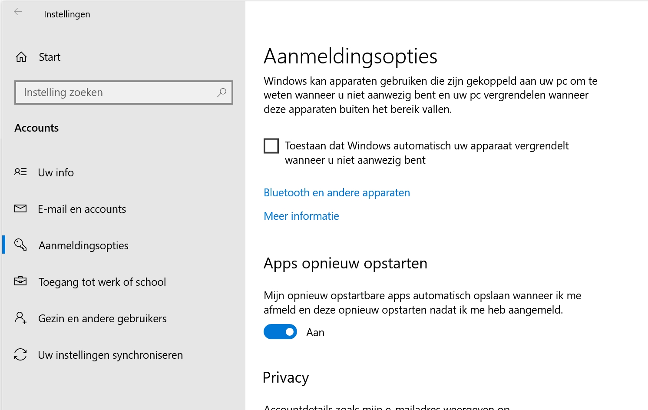Click the Meer informatie link
This screenshot has width=648, height=410.
pos(301,216)
